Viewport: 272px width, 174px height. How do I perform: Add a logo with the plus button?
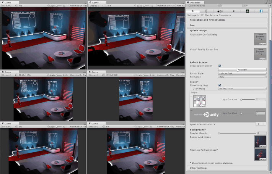(259, 124)
